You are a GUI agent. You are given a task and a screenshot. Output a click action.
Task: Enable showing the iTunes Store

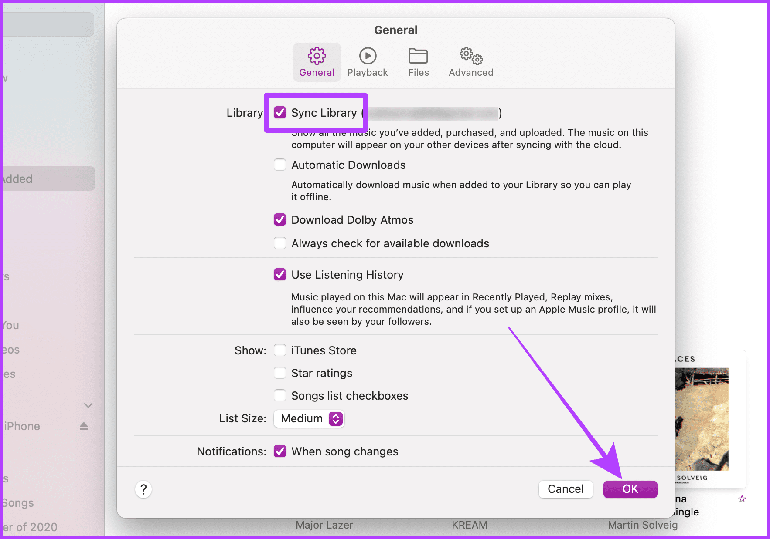[280, 350]
